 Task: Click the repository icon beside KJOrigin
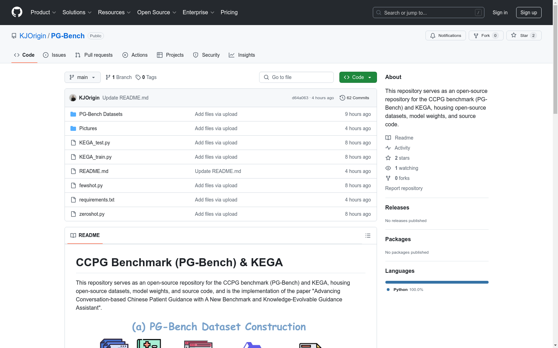tap(14, 36)
